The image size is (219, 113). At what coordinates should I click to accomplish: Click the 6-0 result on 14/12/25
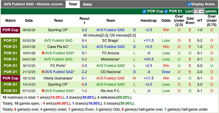84,84
